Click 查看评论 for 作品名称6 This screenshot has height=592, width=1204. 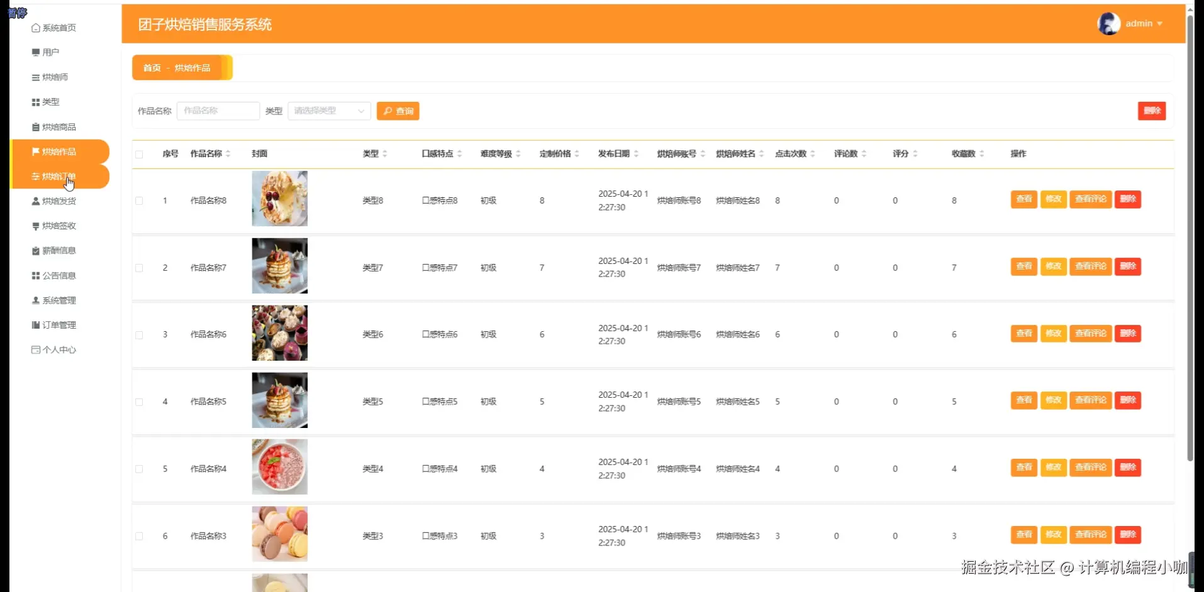pyautogui.click(x=1090, y=334)
